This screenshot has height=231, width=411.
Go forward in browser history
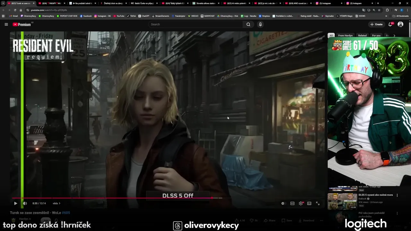(9, 10)
